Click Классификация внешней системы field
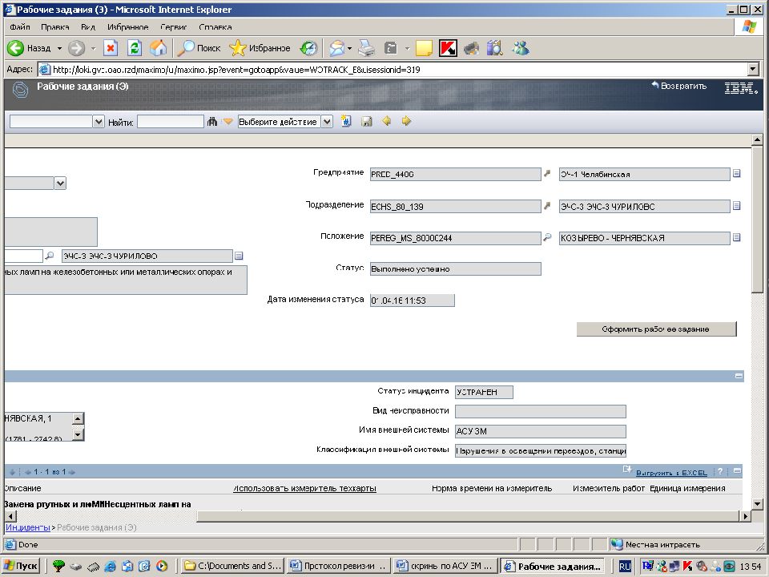Viewport: 769px width, 577px height. [541, 451]
